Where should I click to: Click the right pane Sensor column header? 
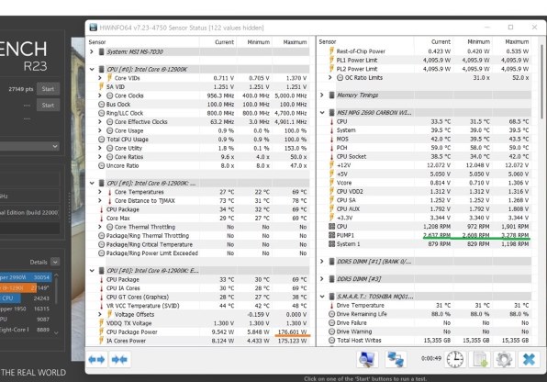pyautogui.click(x=328, y=41)
